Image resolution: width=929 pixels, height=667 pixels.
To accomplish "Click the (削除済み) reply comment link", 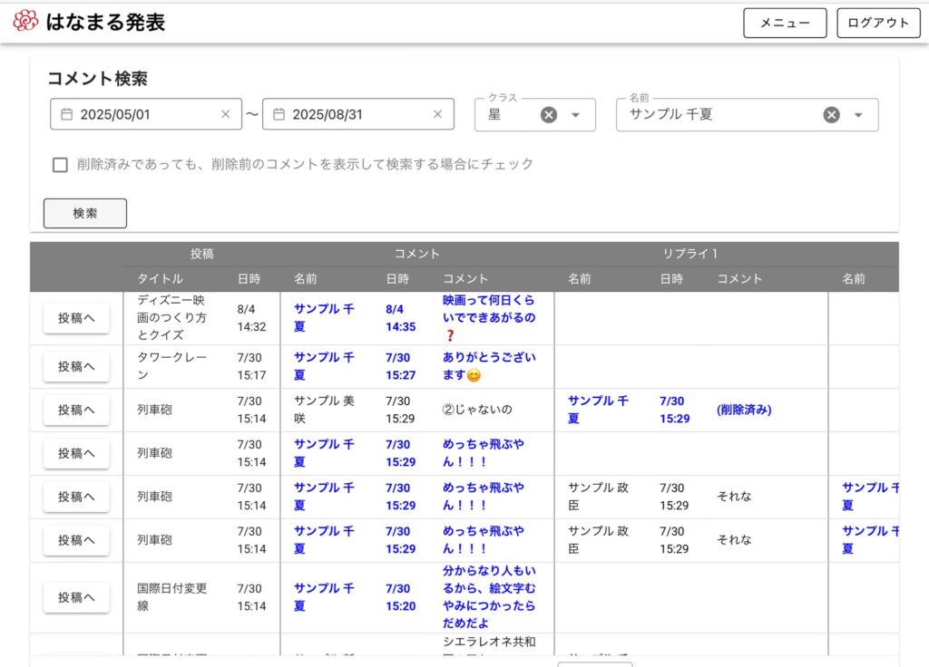I will (x=744, y=410).
